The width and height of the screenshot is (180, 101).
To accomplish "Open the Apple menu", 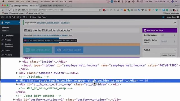I will pos(3,1).
